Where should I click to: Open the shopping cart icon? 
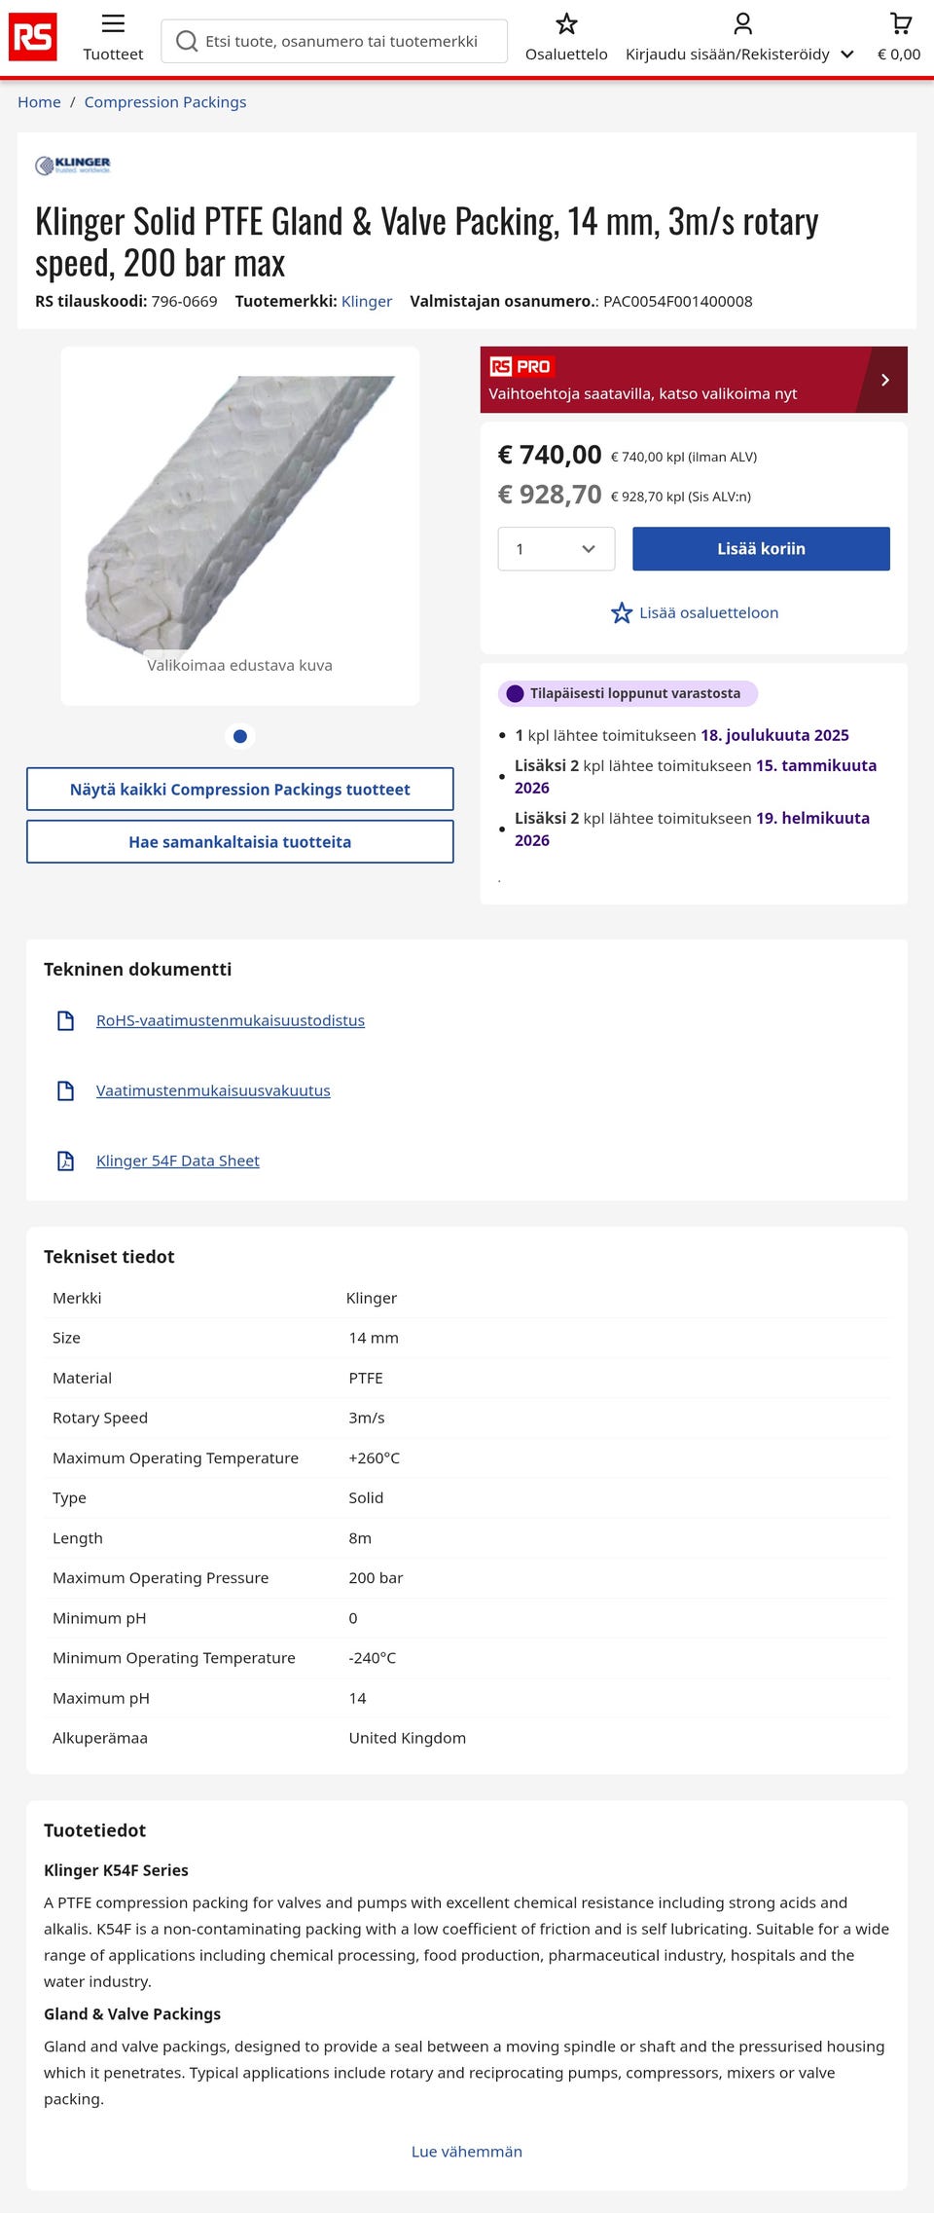(900, 24)
